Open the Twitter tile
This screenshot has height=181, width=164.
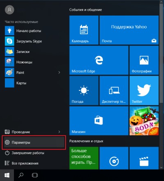click(144, 90)
